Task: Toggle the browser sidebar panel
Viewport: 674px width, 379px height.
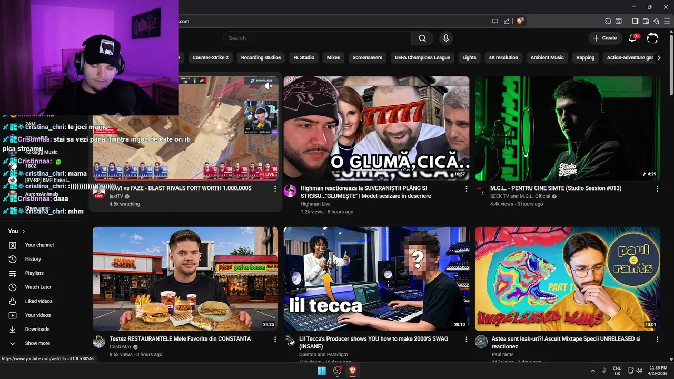Action: (x=635, y=21)
